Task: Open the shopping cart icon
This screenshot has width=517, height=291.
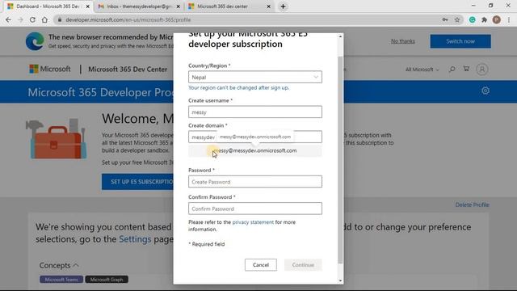Action: [x=466, y=69]
